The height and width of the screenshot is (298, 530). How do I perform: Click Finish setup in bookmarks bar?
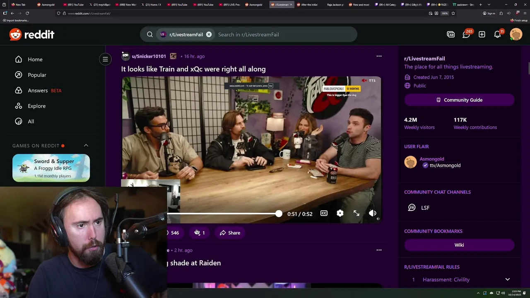coord(519,20)
